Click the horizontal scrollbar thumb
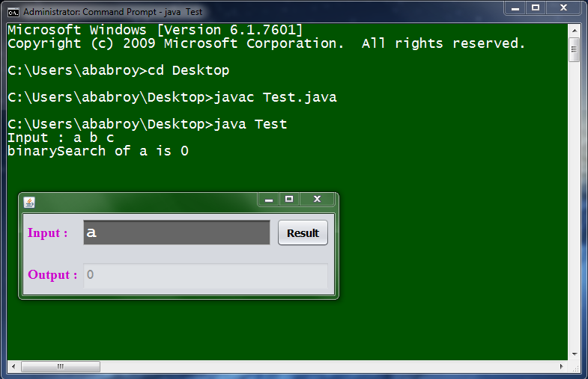Screen dimensions: 588x379 pos(60,366)
